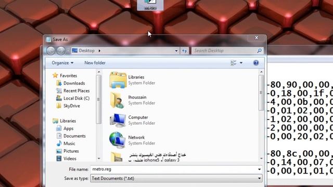The image size is (333, 187).
Task: Click the Network item name text
Action: [136, 137]
